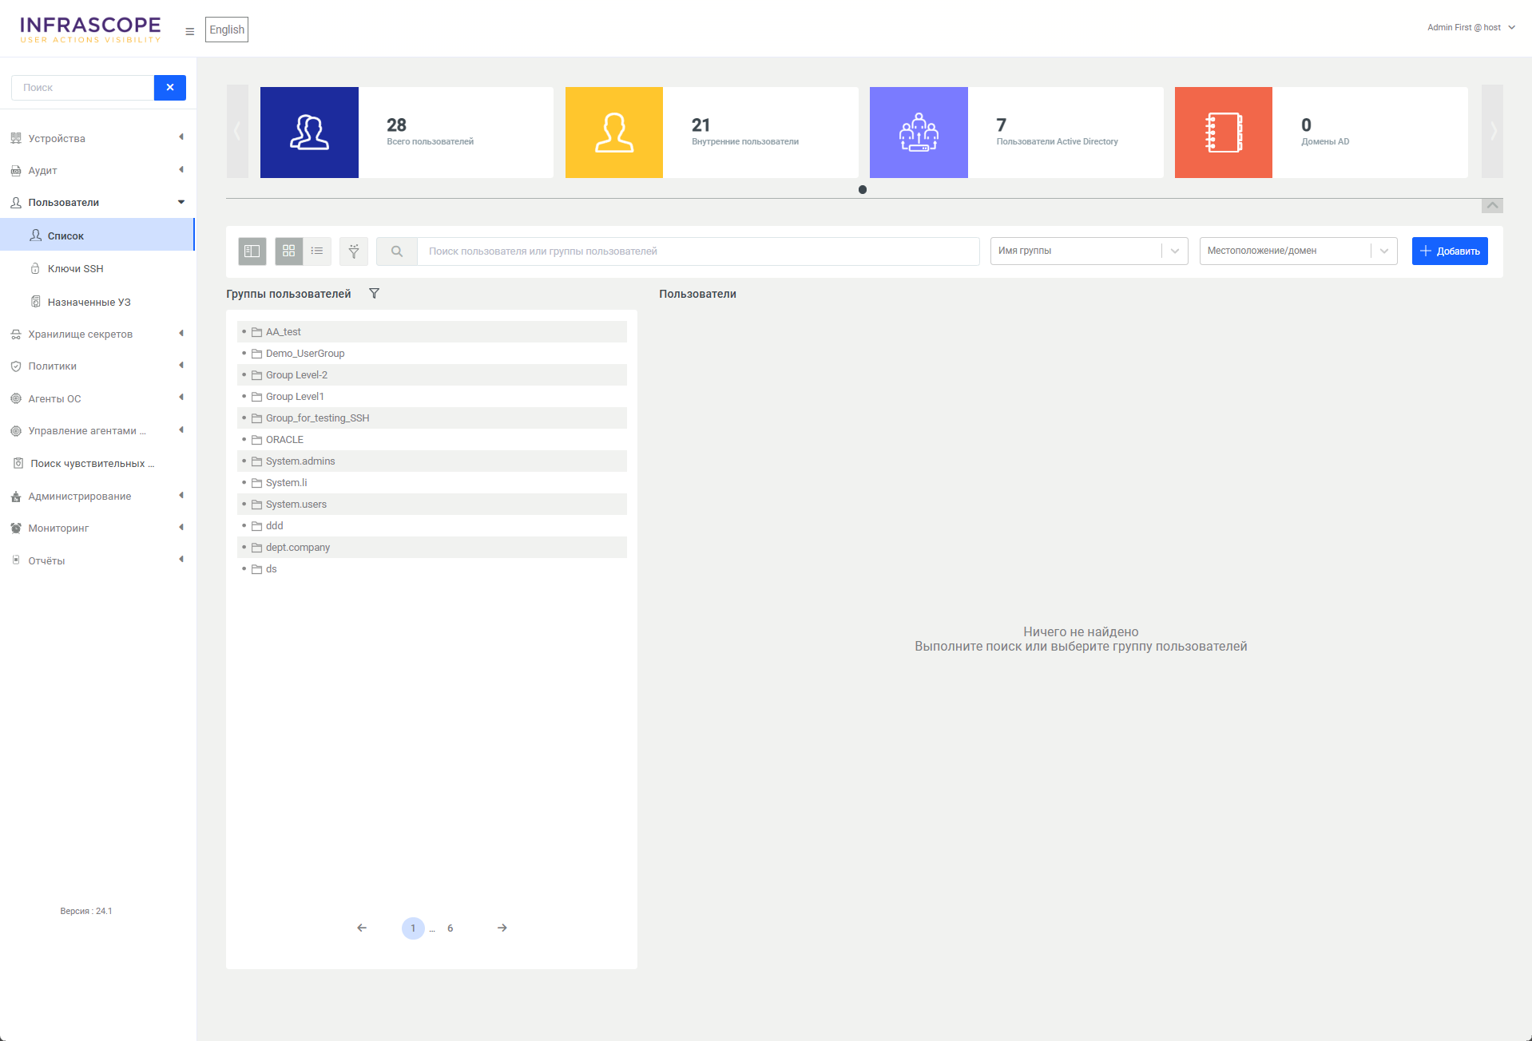Click the 7 Пользователи Active Directory text
The width and height of the screenshot is (1532, 1041).
coord(1057,132)
